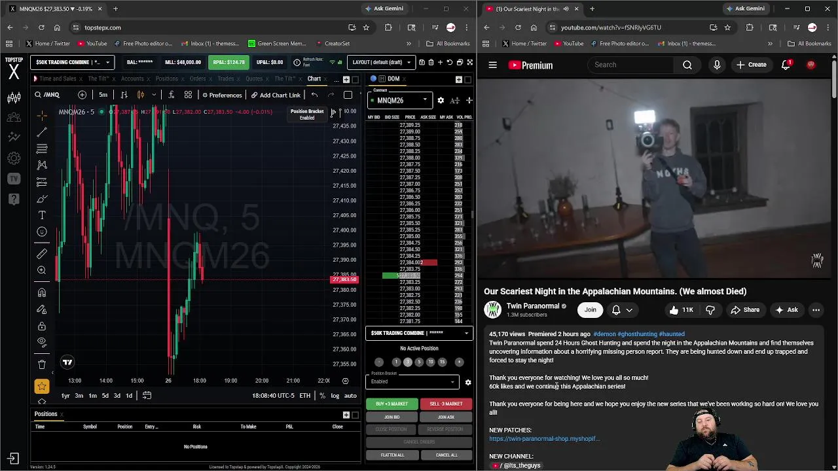Click the YouTube voice search microphone
The image size is (838, 471).
[x=717, y=65]
